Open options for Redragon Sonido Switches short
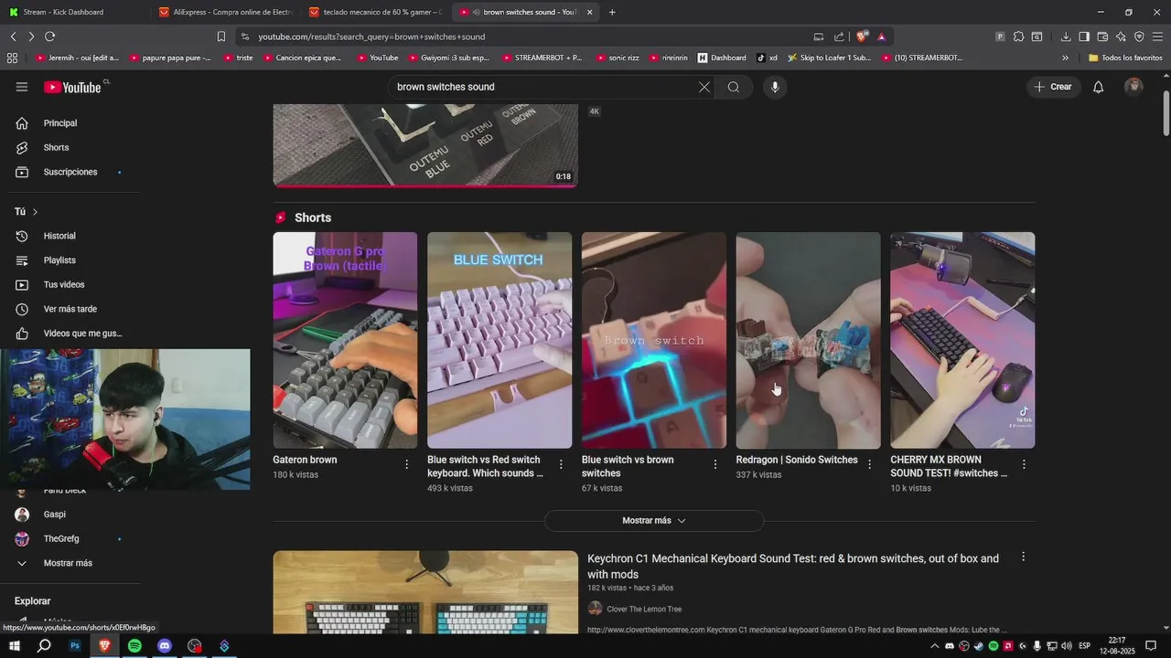 click(x=870, y=464)
